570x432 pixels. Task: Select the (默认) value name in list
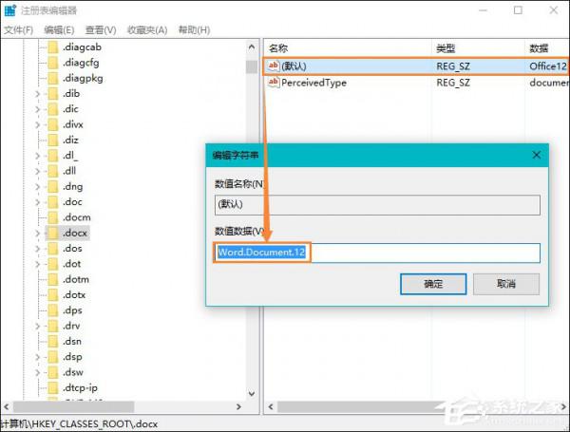click(294, 66)
